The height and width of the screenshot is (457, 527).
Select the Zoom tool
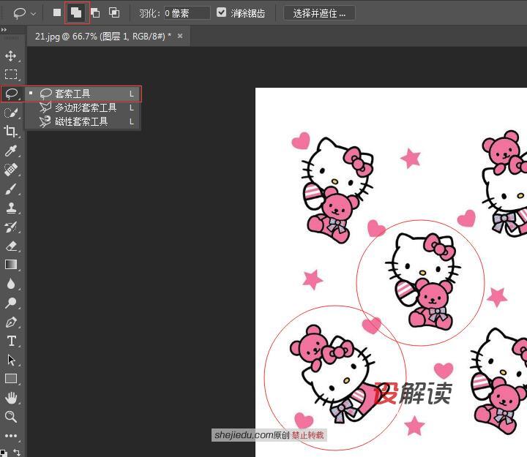[x=11, y=417]
